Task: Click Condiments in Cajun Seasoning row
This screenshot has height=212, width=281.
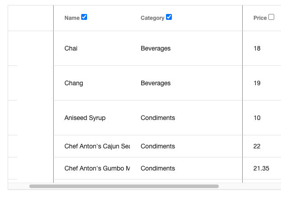Action: (158, 146)
